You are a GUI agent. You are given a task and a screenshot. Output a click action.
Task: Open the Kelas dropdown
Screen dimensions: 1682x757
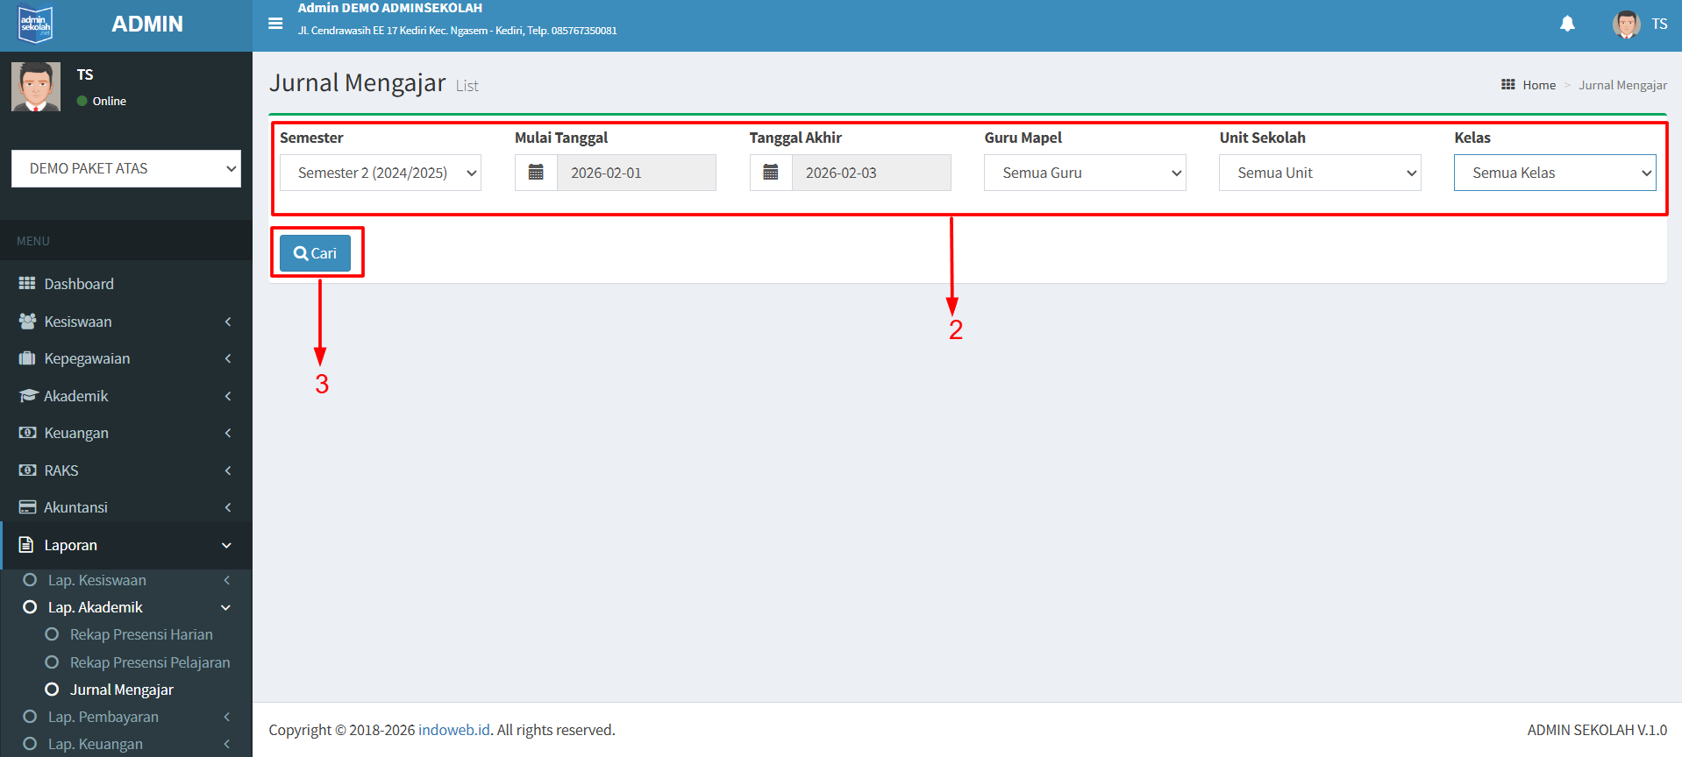pyautogui.click(x=1554, y=173)
